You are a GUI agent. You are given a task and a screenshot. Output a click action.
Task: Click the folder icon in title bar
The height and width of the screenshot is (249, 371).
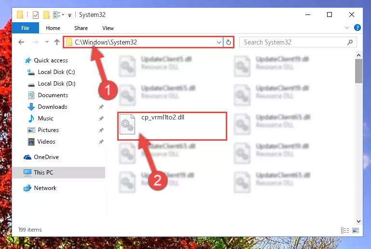click(x=20, y=15)
